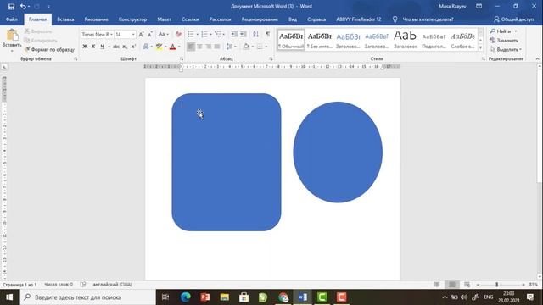The height and width of the screenshot is (305, 543).
Task: Open the font name dropdown Times New Roman
Action: click(111, 34)
